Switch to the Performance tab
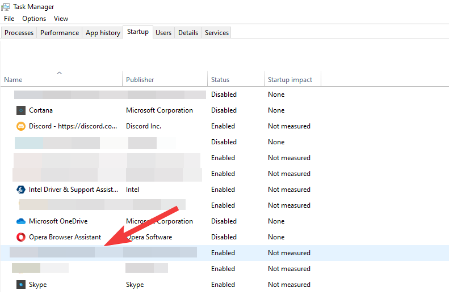This screenshot has height=292, width=449. click(x=60, y=33)
